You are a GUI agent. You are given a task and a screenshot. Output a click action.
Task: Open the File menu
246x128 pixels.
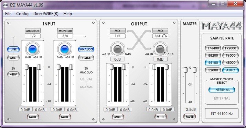(8, 14)
